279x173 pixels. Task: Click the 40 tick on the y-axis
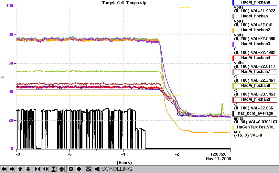click(11, 92)
